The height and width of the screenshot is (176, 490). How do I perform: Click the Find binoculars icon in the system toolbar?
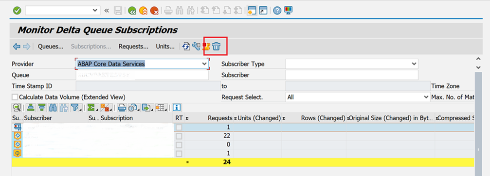point(179,11)
